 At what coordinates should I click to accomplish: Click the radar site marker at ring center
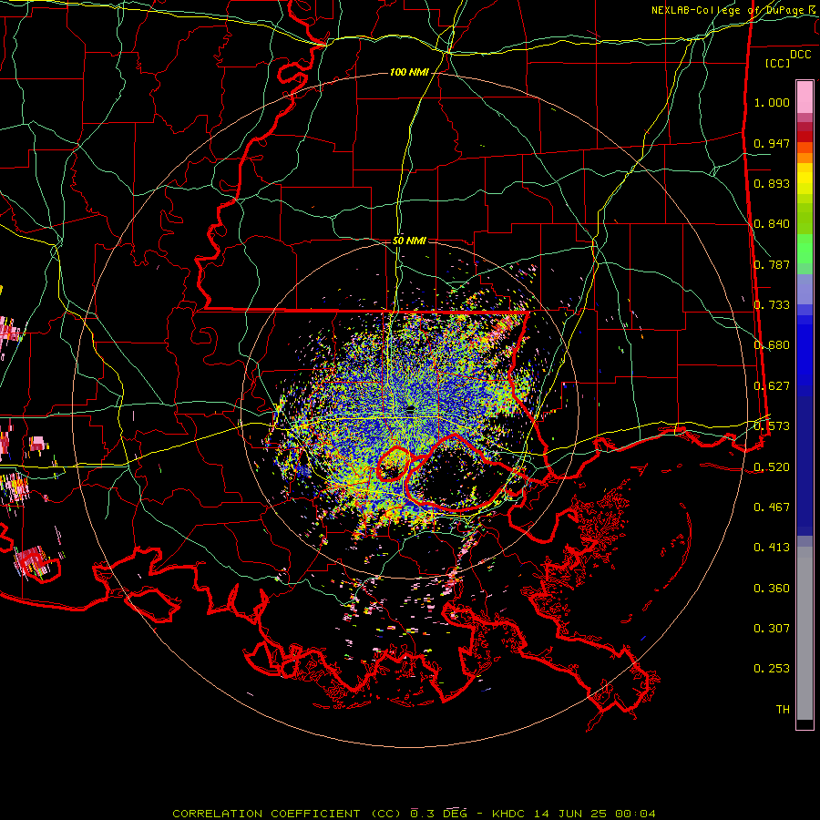coord(410,409)
